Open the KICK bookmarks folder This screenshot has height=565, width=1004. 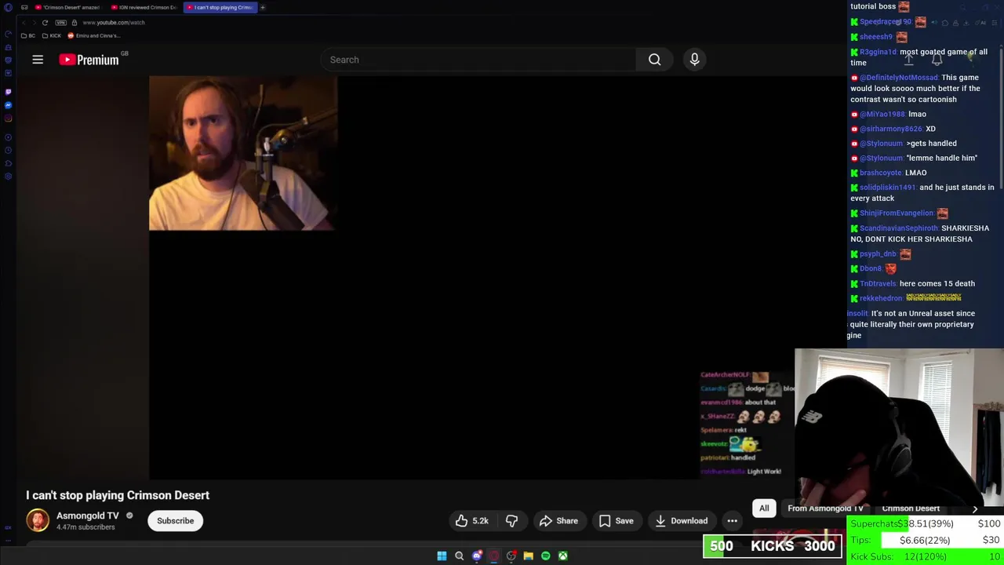click(x=51, y=35)
